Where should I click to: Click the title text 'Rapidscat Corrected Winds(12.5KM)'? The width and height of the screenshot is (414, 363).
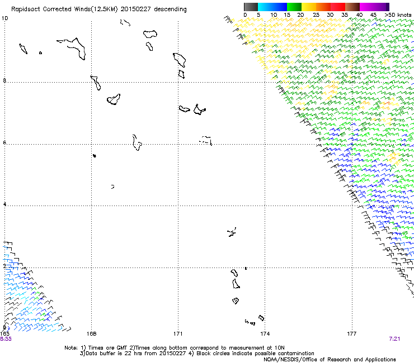pyautogui.click(x=64, y=9)
